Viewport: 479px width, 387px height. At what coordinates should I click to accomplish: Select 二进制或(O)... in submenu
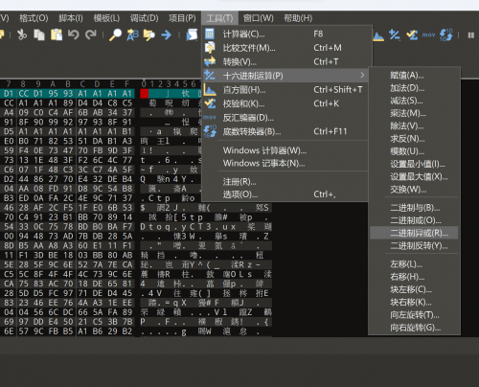coord(414,220)
